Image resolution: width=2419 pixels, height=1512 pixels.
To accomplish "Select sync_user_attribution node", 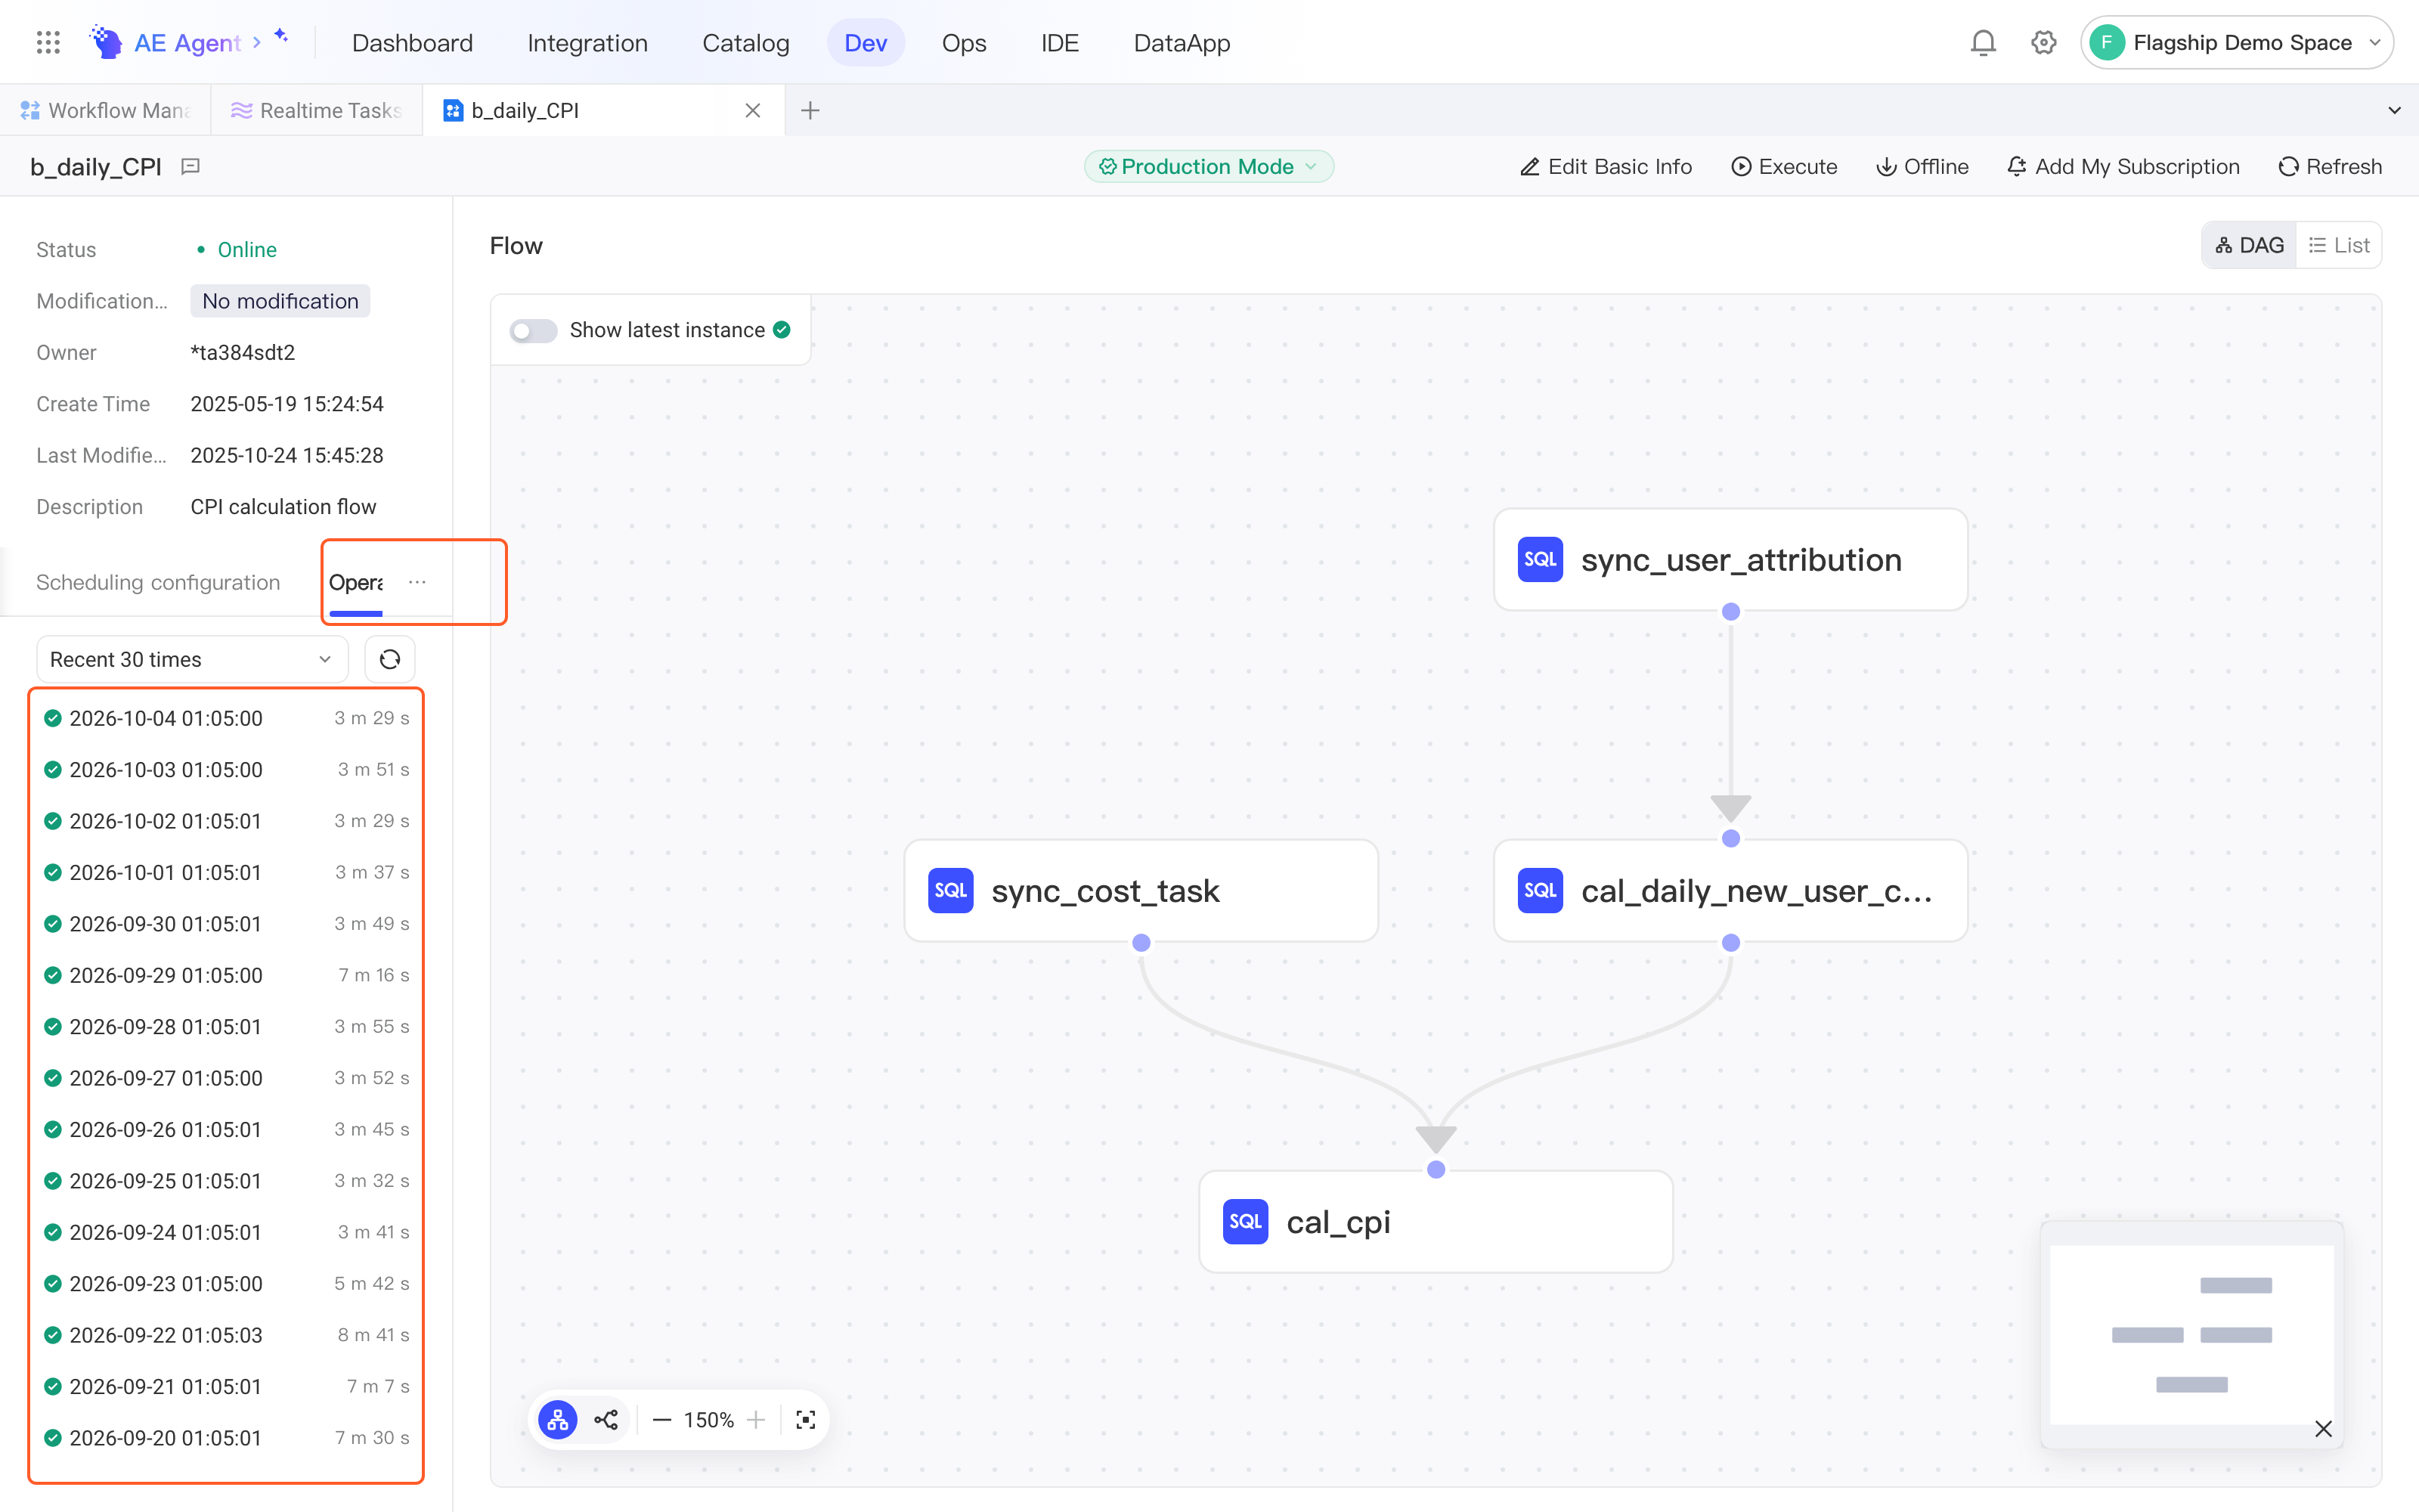I will pos(1730,559).
